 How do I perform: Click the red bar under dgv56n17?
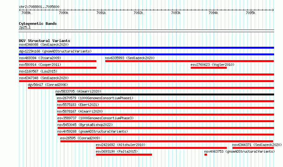(151, 88)
